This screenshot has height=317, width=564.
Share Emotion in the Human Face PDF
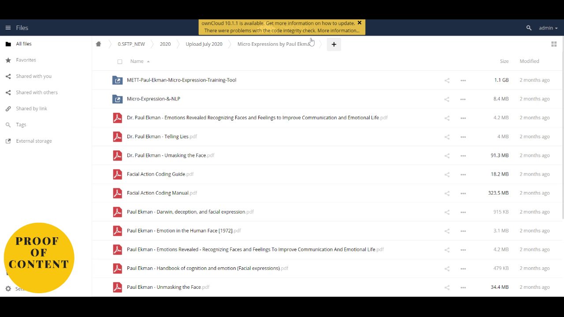[x=447, y=231]
